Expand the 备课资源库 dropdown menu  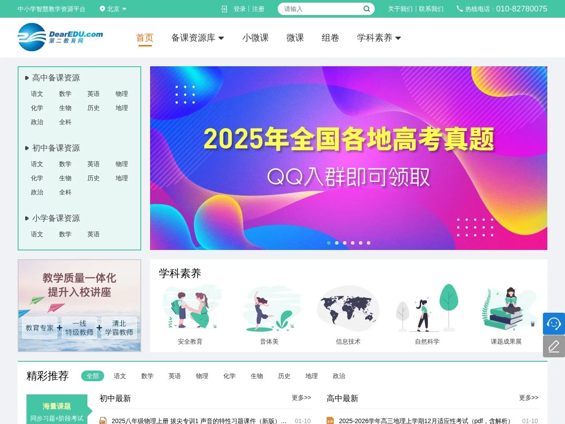point(197,38)
